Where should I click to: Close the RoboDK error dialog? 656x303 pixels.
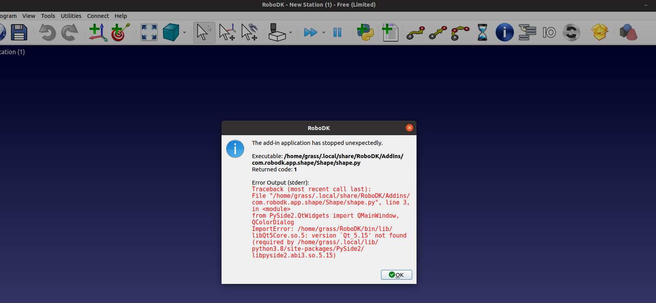(x=409, y=128)
